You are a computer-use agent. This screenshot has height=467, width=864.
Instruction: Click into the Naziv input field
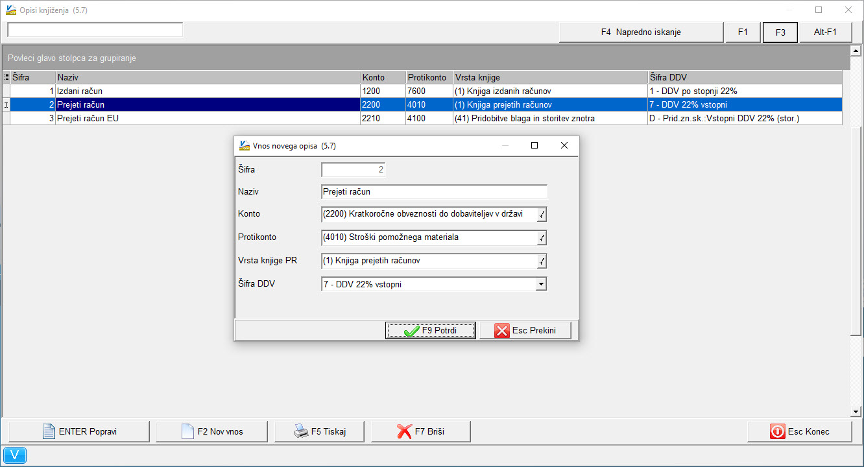click(434, 191)
